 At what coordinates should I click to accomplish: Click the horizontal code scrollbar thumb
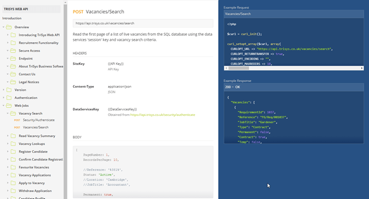tap(239, 68)
